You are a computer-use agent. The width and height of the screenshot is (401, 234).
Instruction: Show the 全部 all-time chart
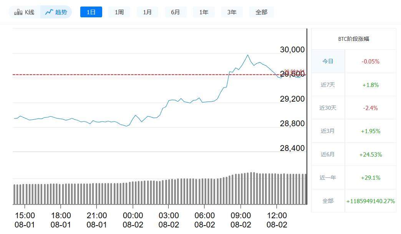pos(262,12)
